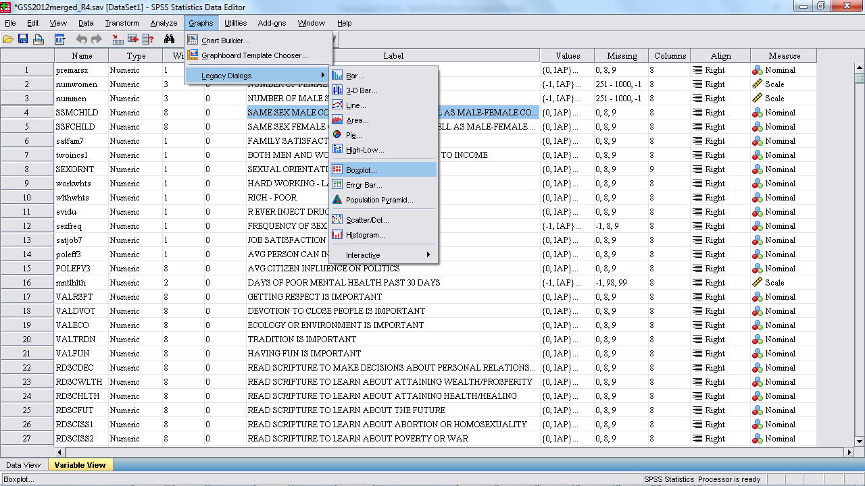
Task: Click the 3-D Bar chart icon
Action: click(x=337, y=90)
